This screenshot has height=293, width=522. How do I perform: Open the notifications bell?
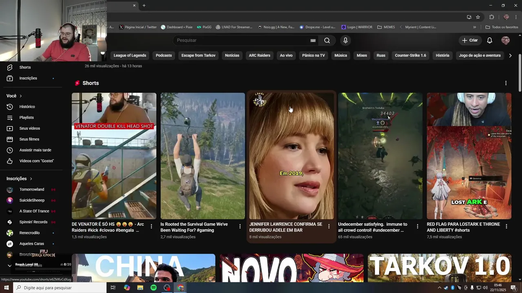click(490, 40)
